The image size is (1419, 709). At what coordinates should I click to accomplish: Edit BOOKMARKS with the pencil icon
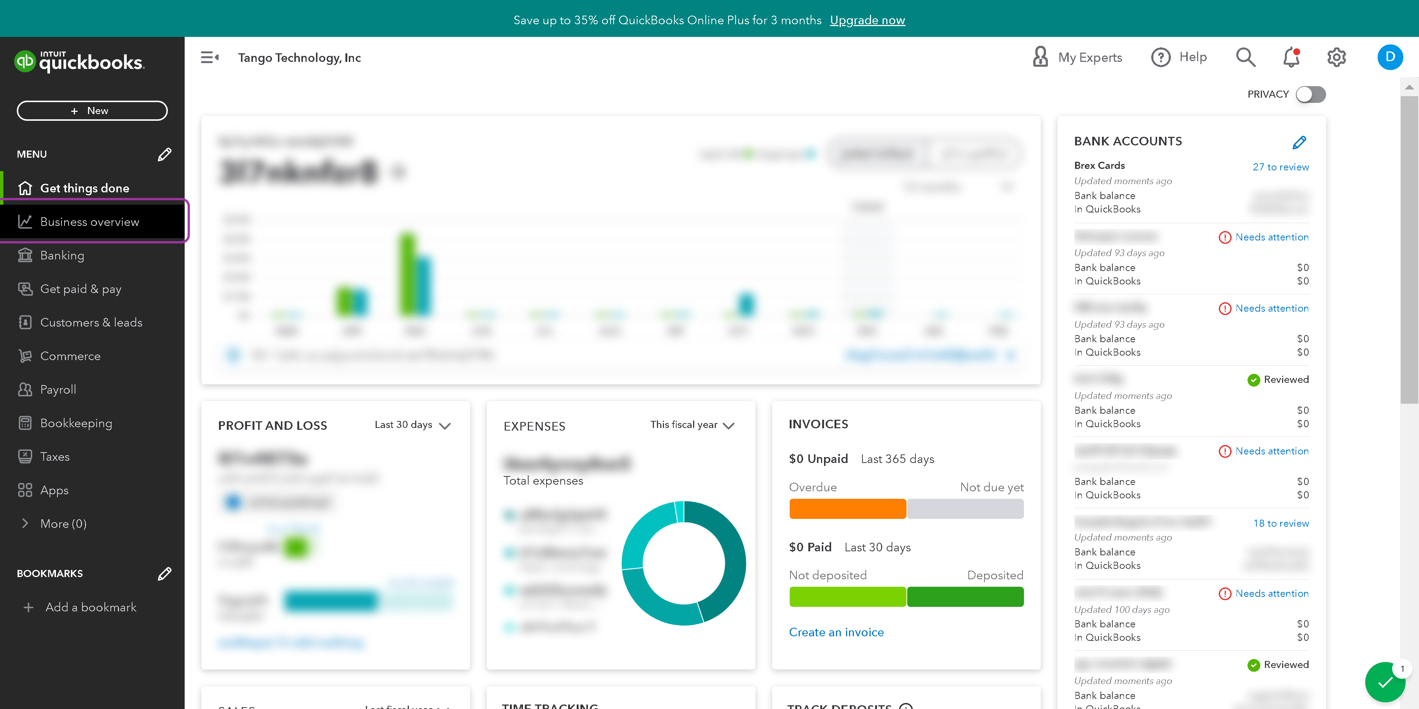(164, 574)
